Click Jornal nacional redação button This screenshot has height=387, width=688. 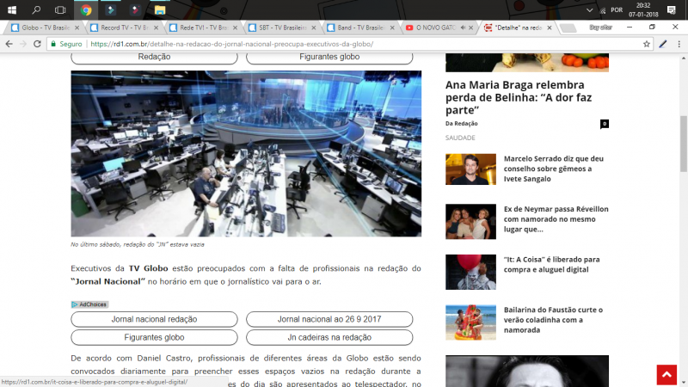(x=154, y=319)
